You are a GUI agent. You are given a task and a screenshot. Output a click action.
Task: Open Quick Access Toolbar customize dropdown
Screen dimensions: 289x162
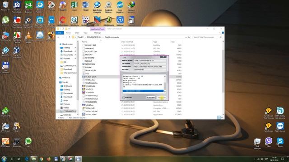[x=69, y=29]
